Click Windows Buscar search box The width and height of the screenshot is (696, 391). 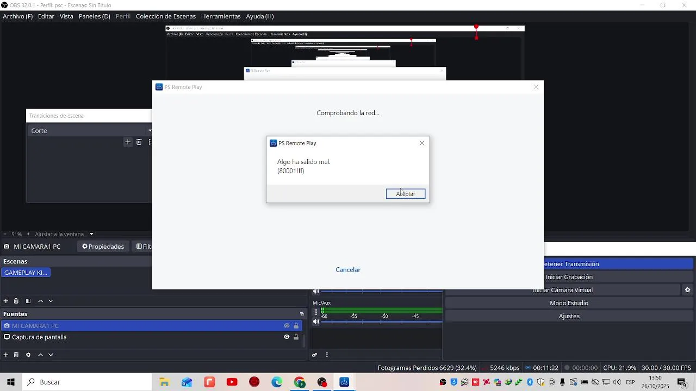[87, 382]
